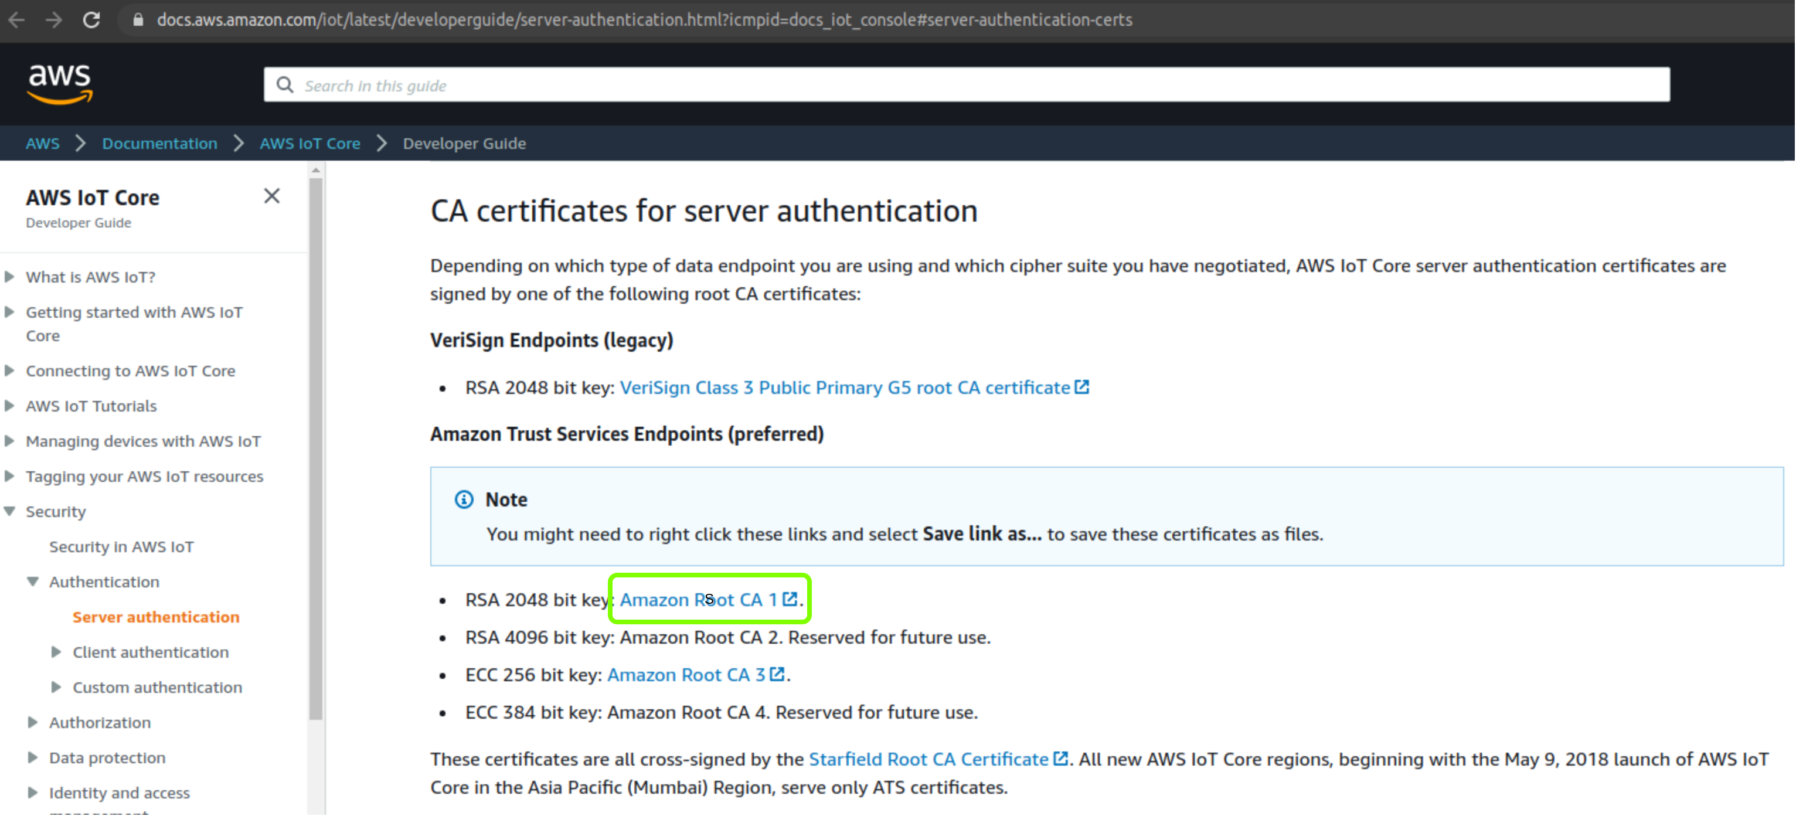Click VeriSign Endpoints (legacy) subheading
Image resolution: width=1796 pixels, height=816 pixels.
pos(552,341)
